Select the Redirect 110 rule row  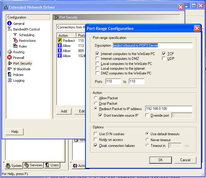(x=71, y=40)
